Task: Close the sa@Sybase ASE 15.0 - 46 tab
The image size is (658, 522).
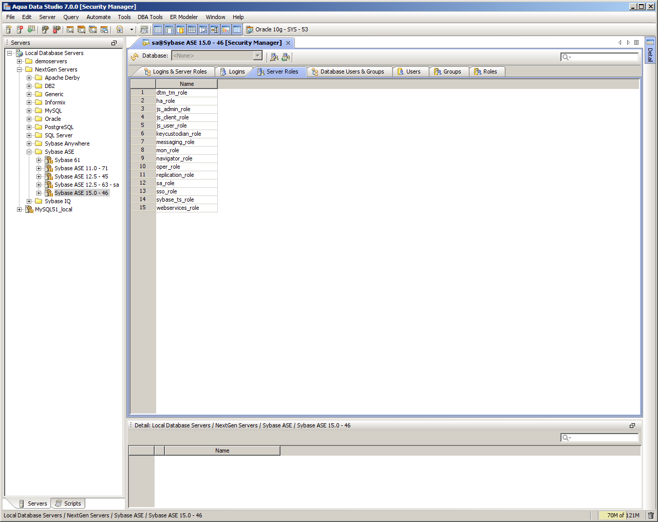Action: coord(289,43)
